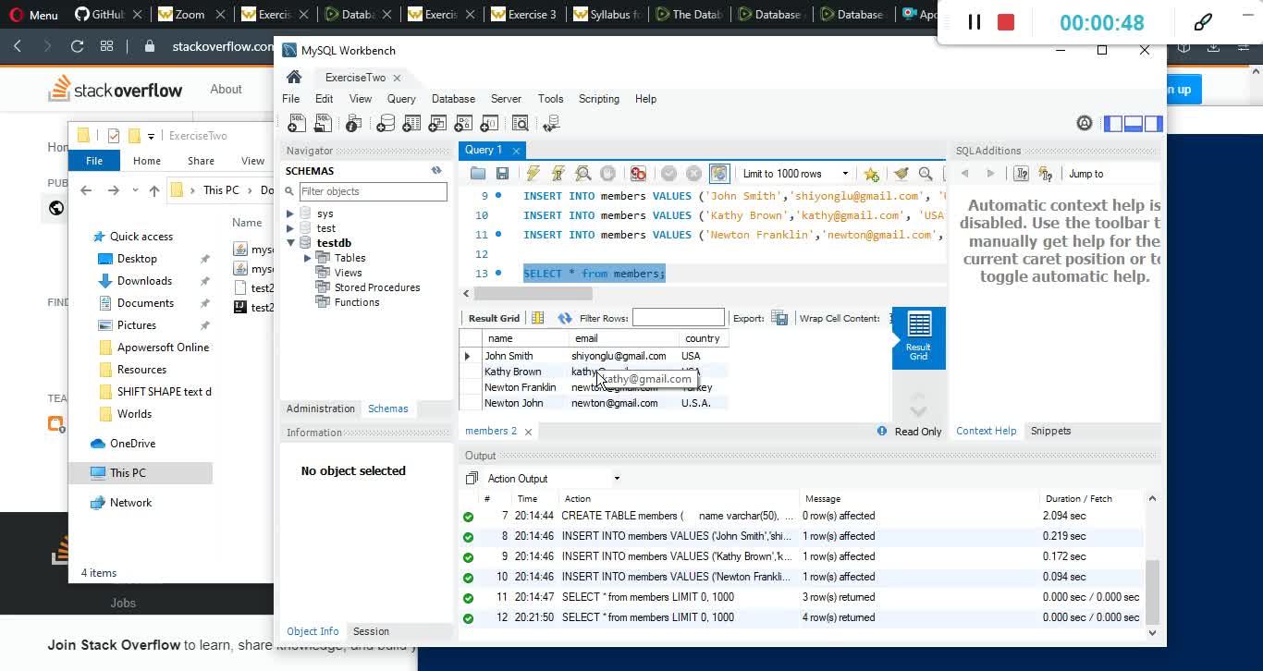Rollback transaction X icon
This screenshot has width=1263, height=671.
[693, 174]
